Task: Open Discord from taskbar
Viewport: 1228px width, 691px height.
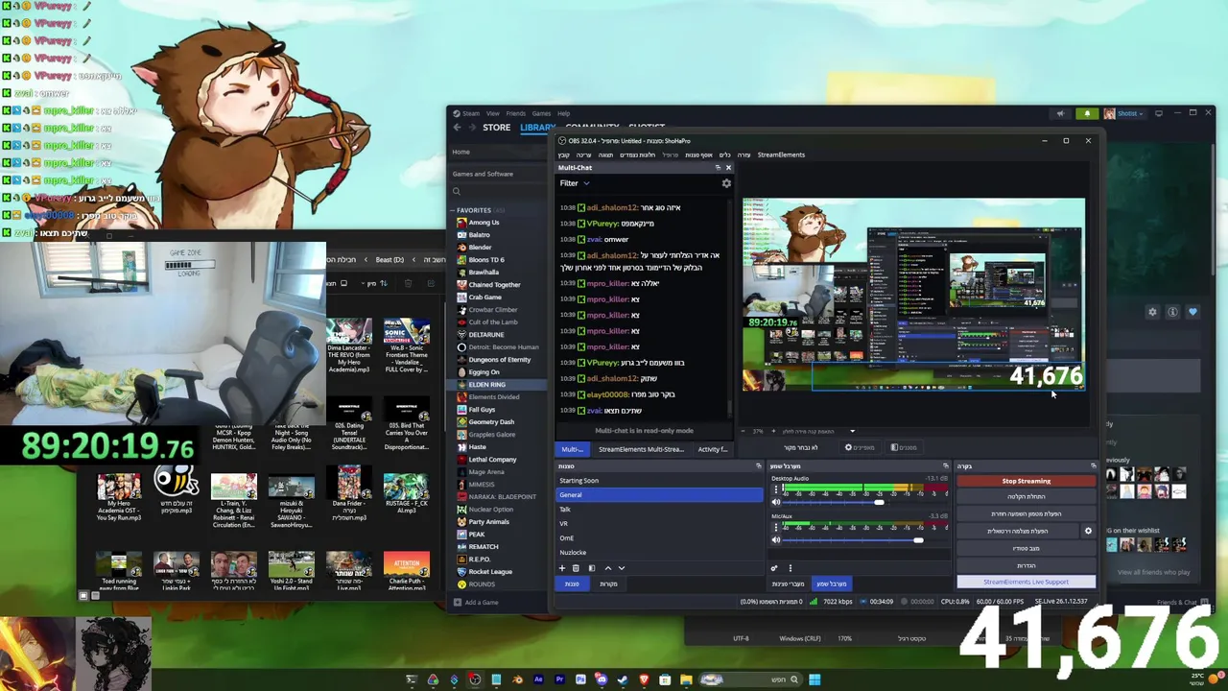Action: pos(602,679)
